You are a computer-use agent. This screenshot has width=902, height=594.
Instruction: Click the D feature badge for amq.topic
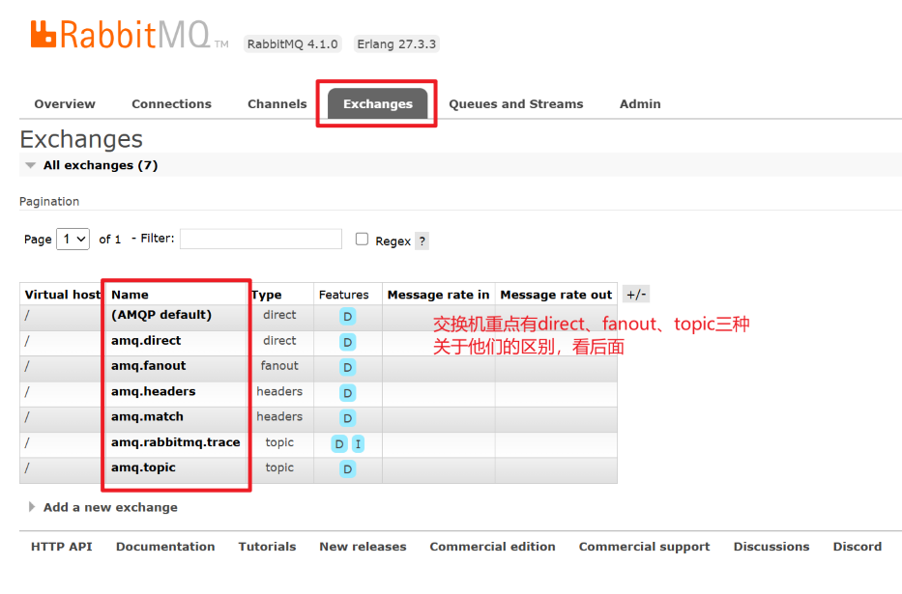347,469
